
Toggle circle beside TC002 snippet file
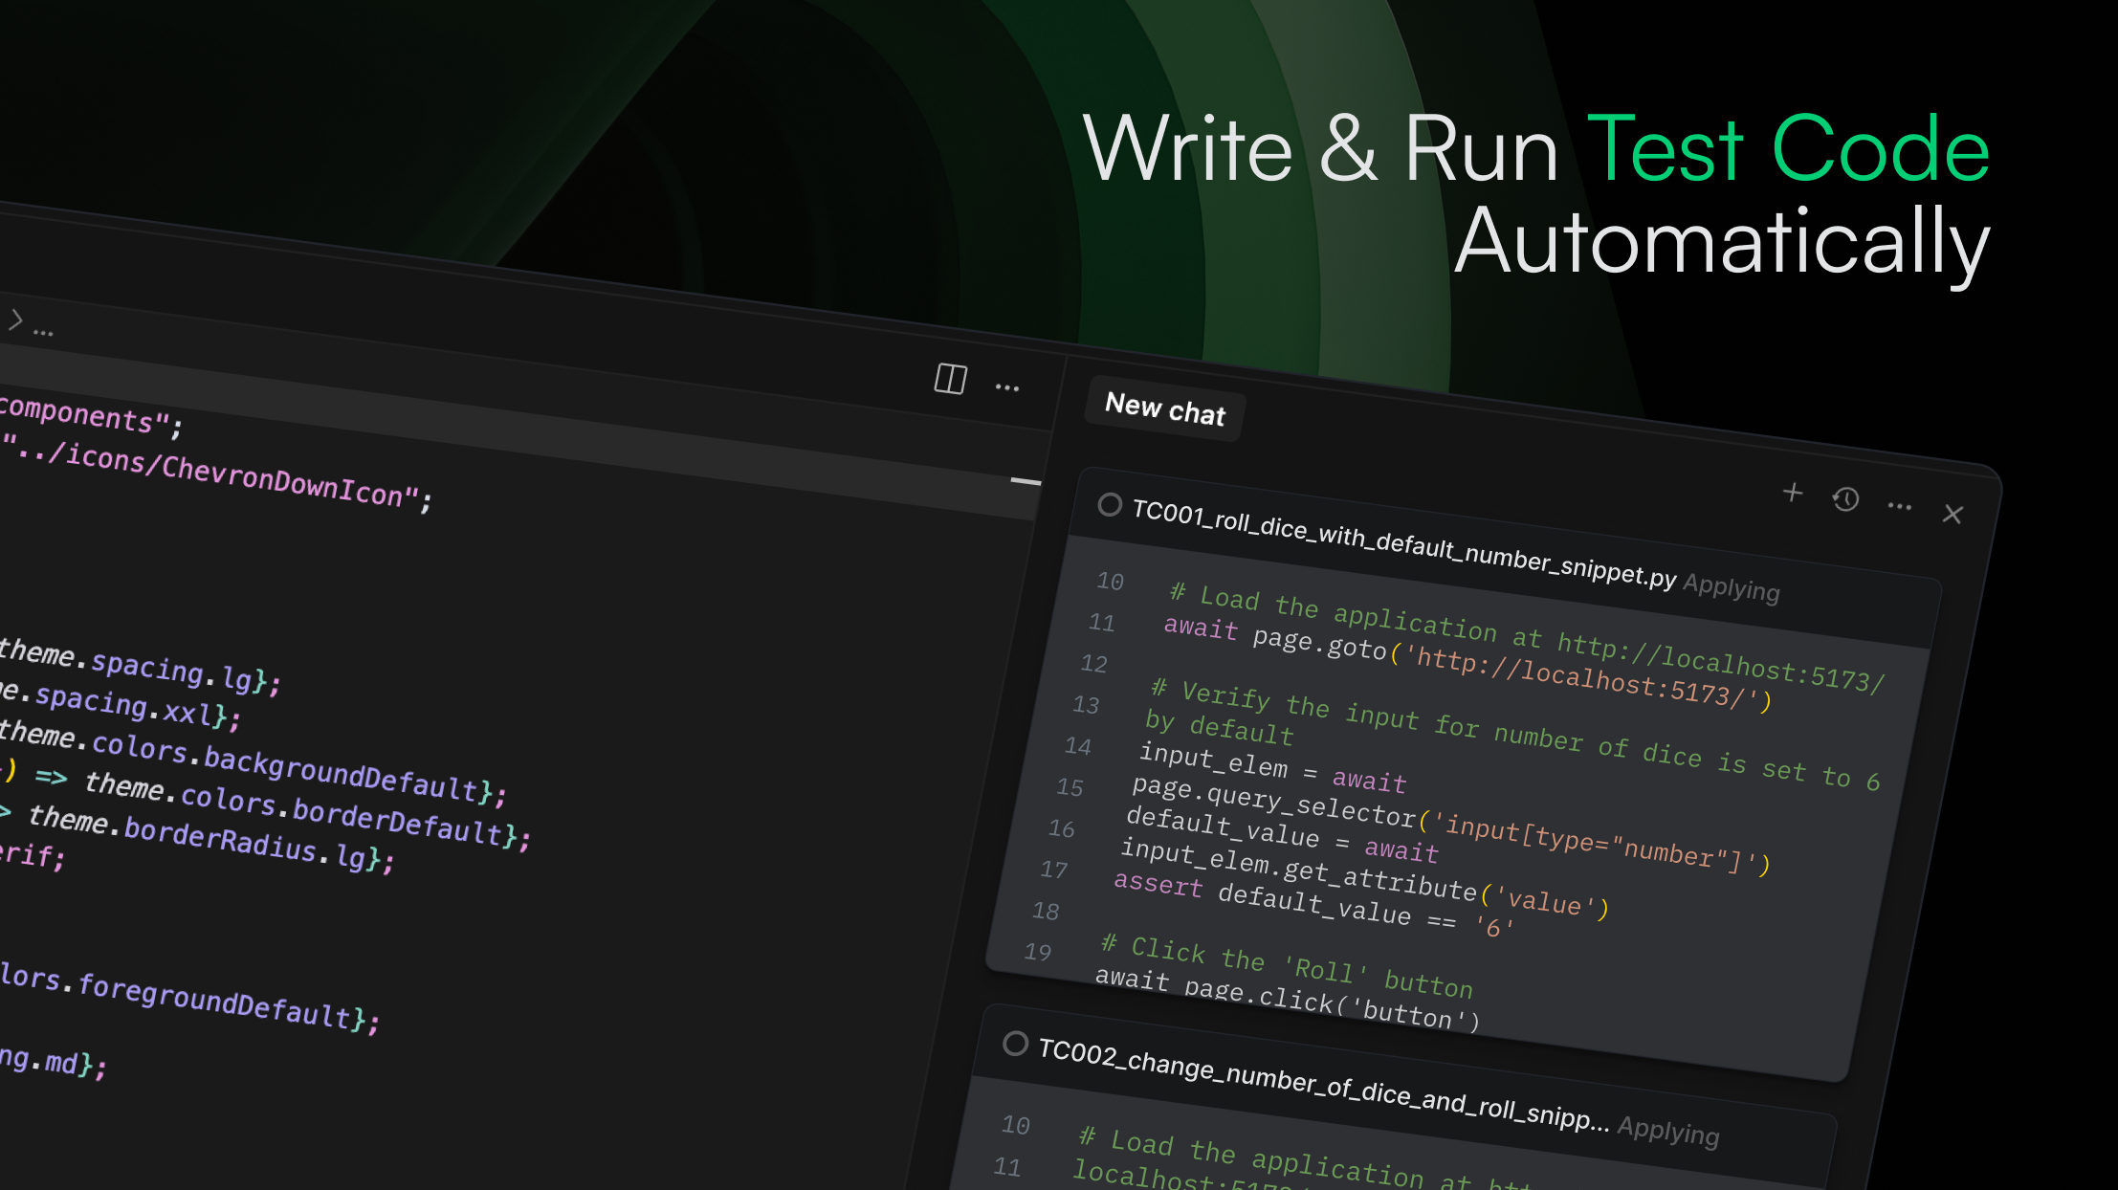tap(1015, 1043)
